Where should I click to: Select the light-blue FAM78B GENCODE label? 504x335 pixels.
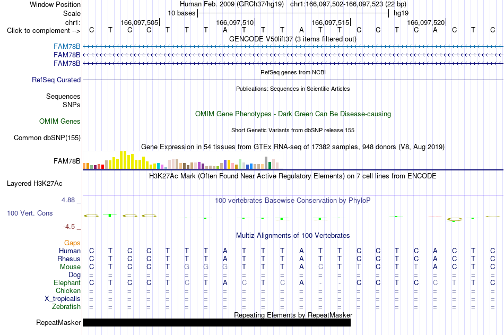coord(67,46)
